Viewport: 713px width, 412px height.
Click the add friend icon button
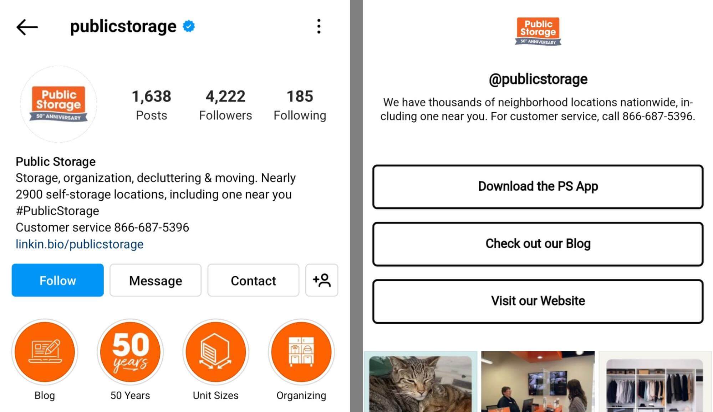(321, 280)
